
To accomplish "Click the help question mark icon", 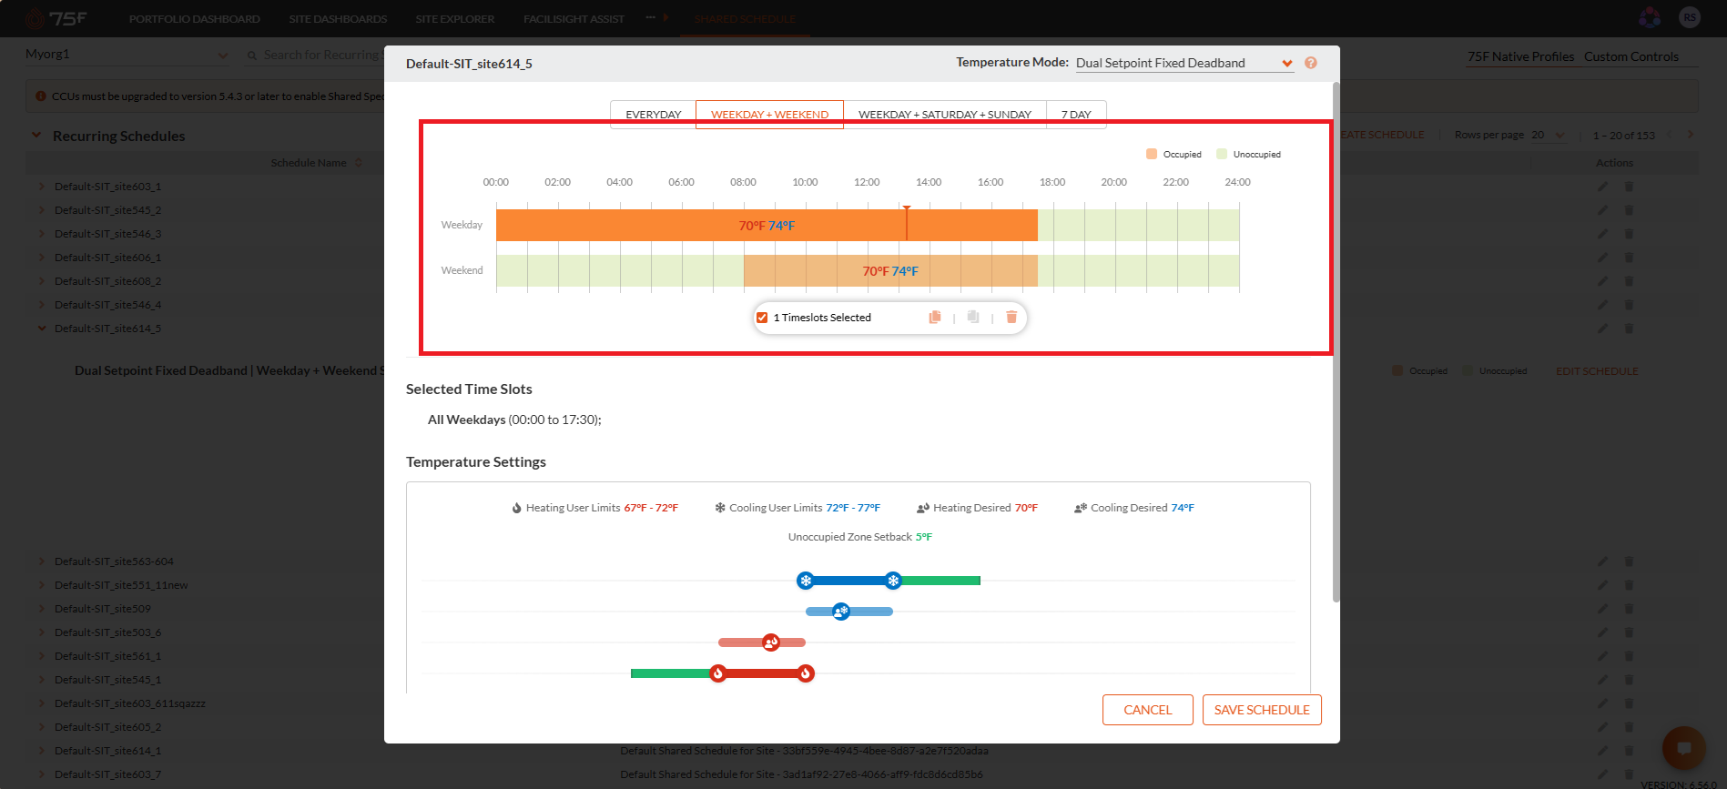I will pos(1311,63).
